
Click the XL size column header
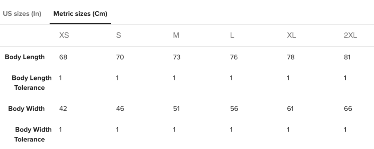point(291,35)
